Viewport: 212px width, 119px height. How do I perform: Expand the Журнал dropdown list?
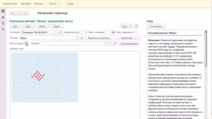[108, 43]
